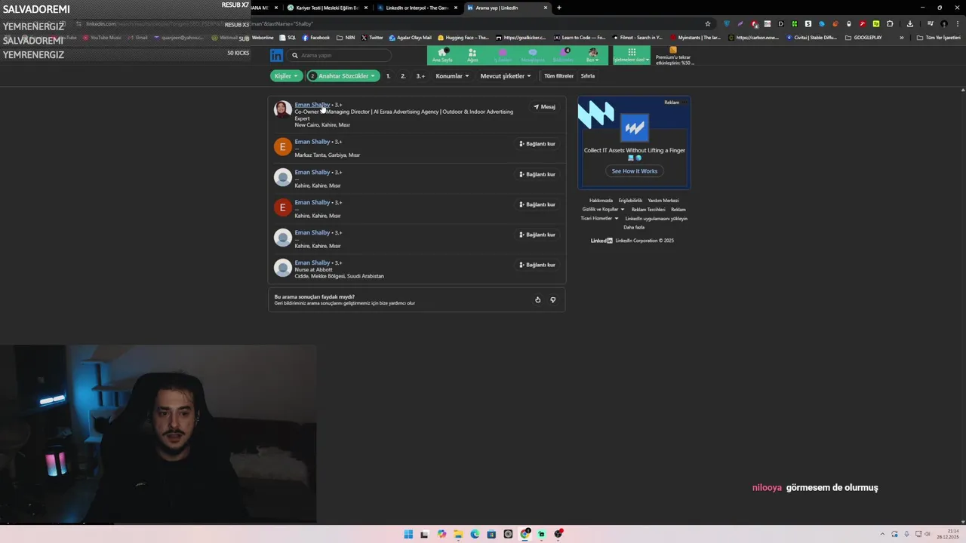The width and height of the screenshot is (966, 543).
Task: Open the Co-Owner Eman Shalby profile link
Action: coord(312,105)
